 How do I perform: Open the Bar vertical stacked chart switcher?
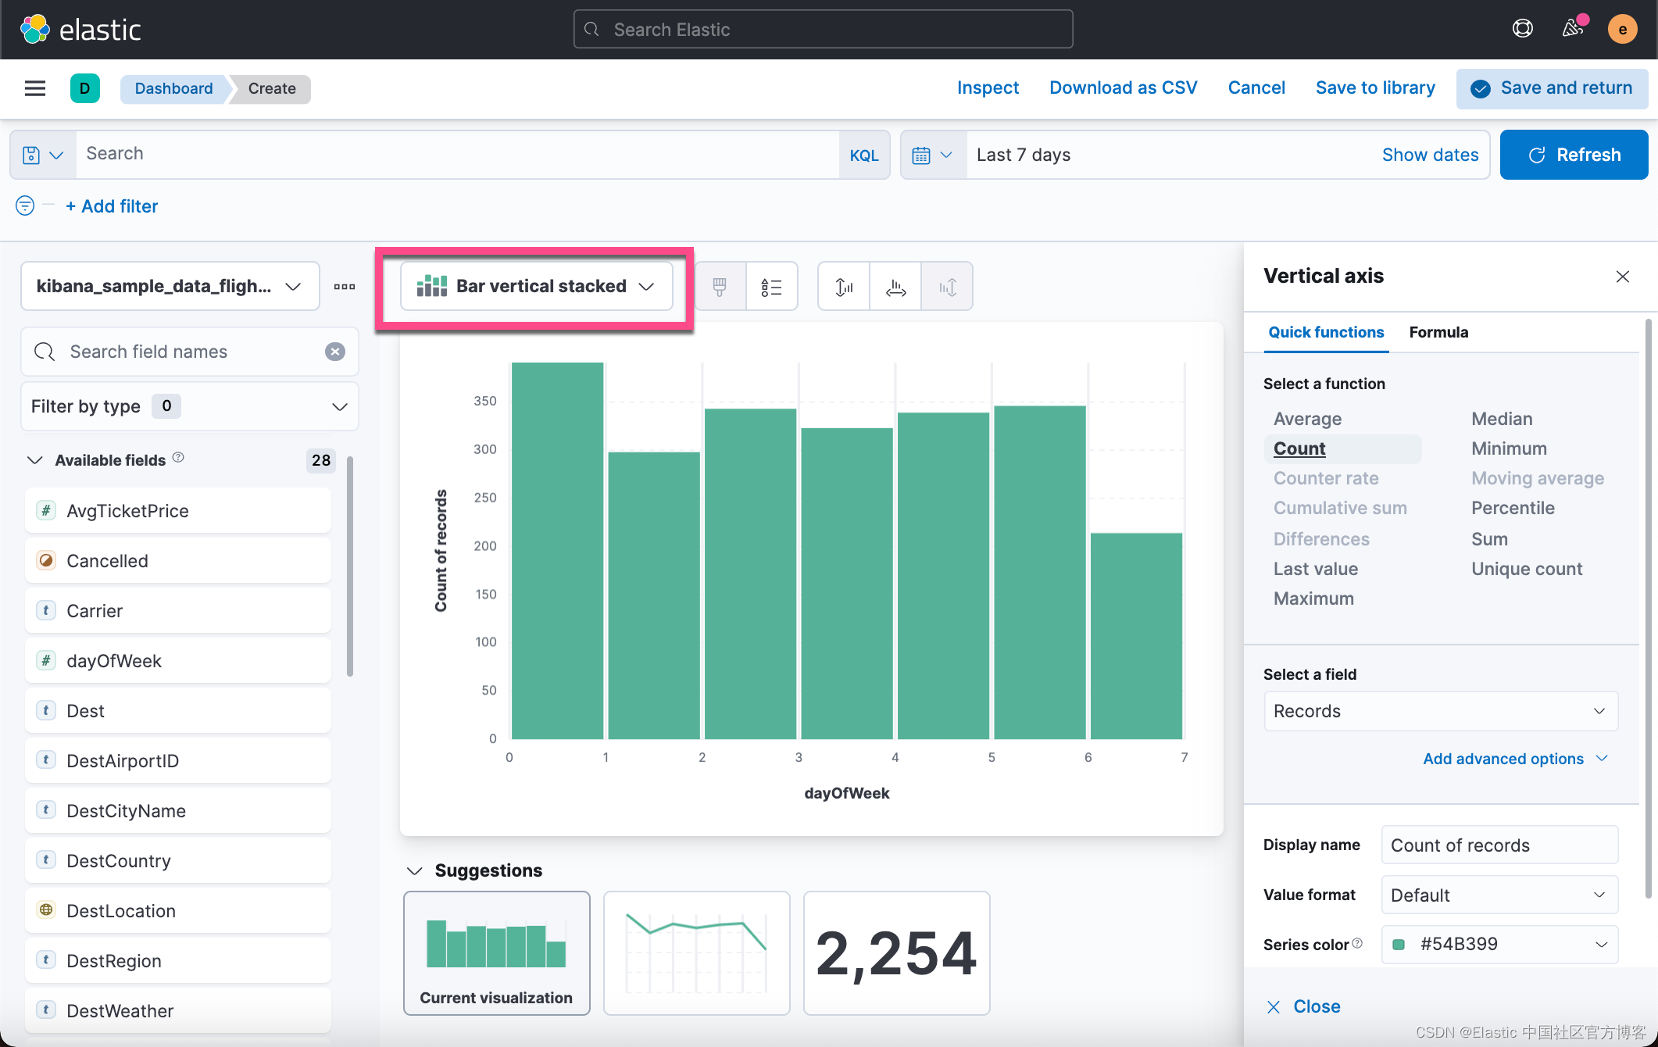click(x=536, y=287)
